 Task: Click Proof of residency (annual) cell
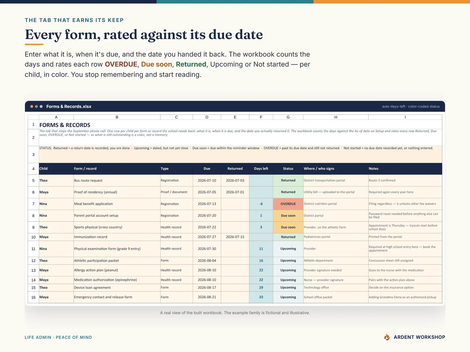(117, 192)
